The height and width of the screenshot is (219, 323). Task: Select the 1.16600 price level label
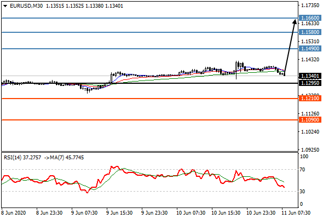click(x=310, y=18)
